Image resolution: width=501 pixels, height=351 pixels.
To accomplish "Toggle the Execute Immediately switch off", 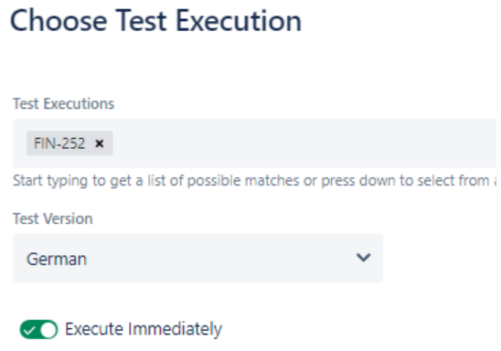I will [x=38, y=329].
